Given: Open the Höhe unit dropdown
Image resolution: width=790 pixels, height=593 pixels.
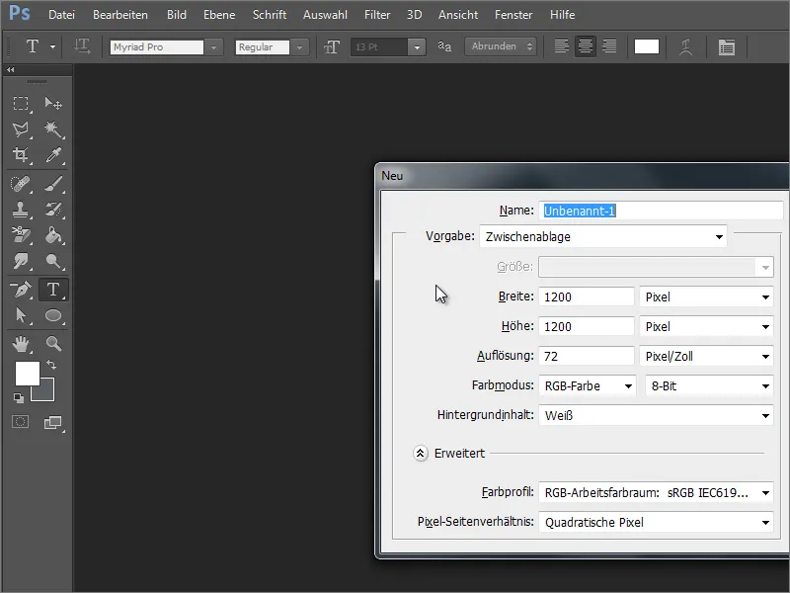Looking at the screenshot, I should point(706,327).
